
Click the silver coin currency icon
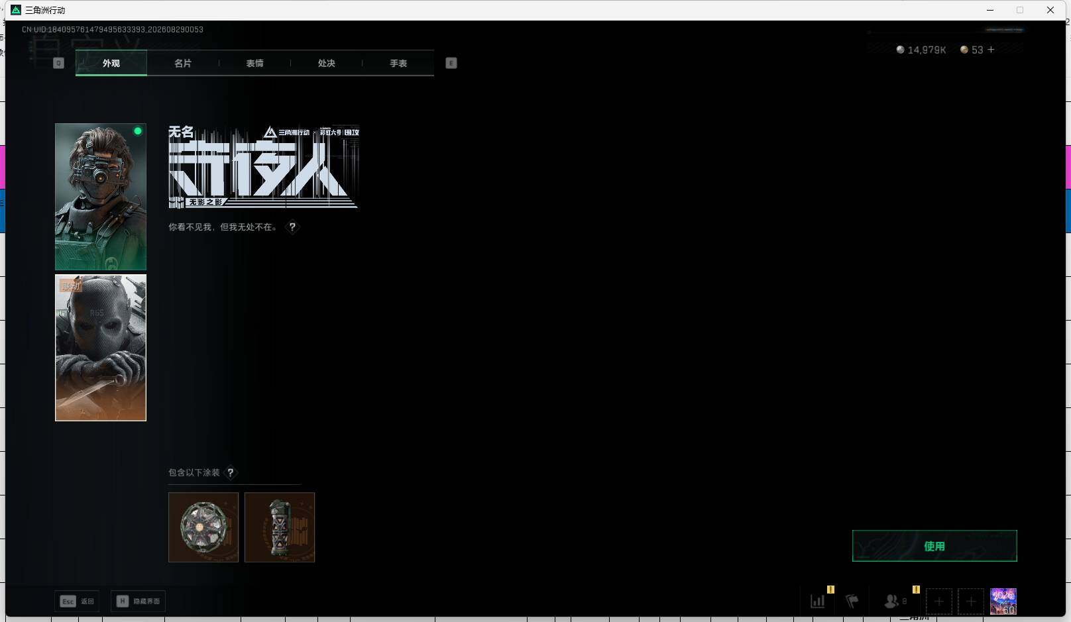[900, 50]
